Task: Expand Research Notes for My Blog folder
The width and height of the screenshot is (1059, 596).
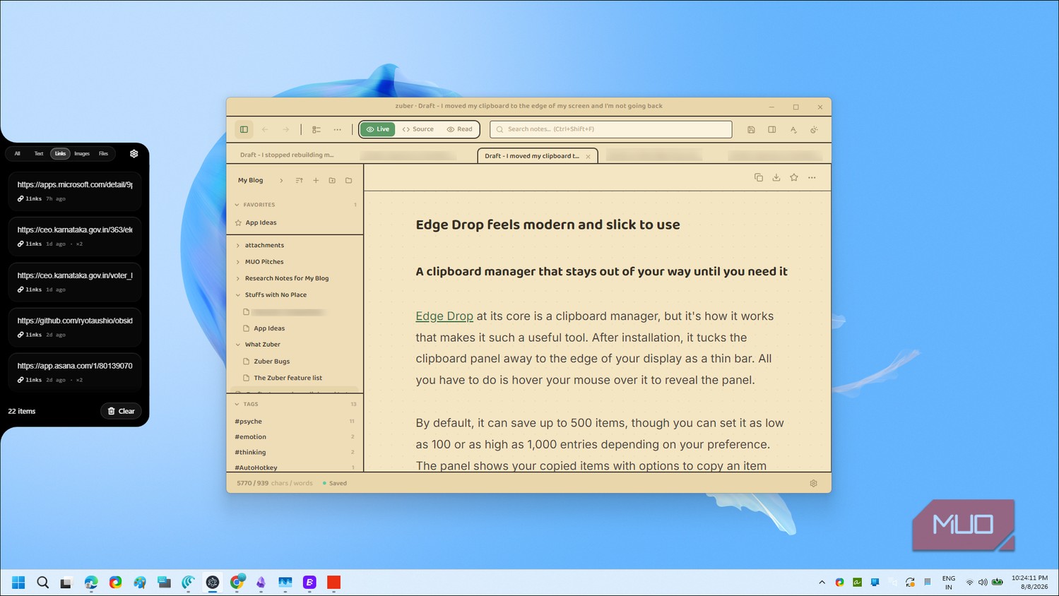Action: coord(238,278)
